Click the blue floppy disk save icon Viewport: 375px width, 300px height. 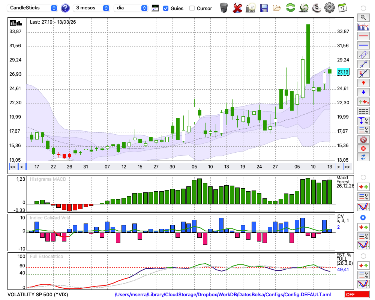click(264, 8)
